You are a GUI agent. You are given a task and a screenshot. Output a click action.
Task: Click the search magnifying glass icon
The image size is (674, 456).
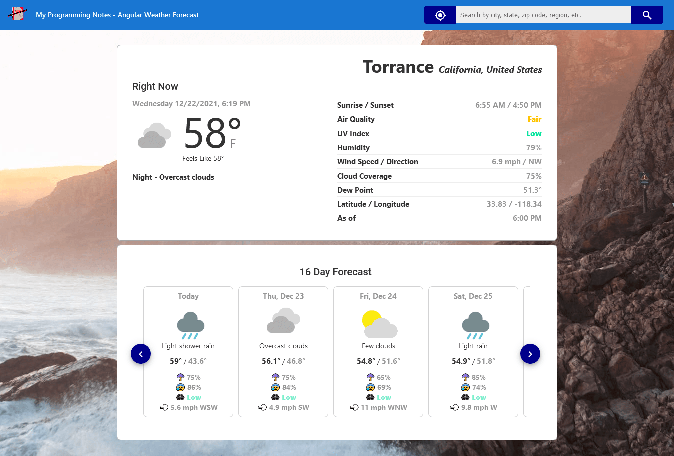point(647,15)
